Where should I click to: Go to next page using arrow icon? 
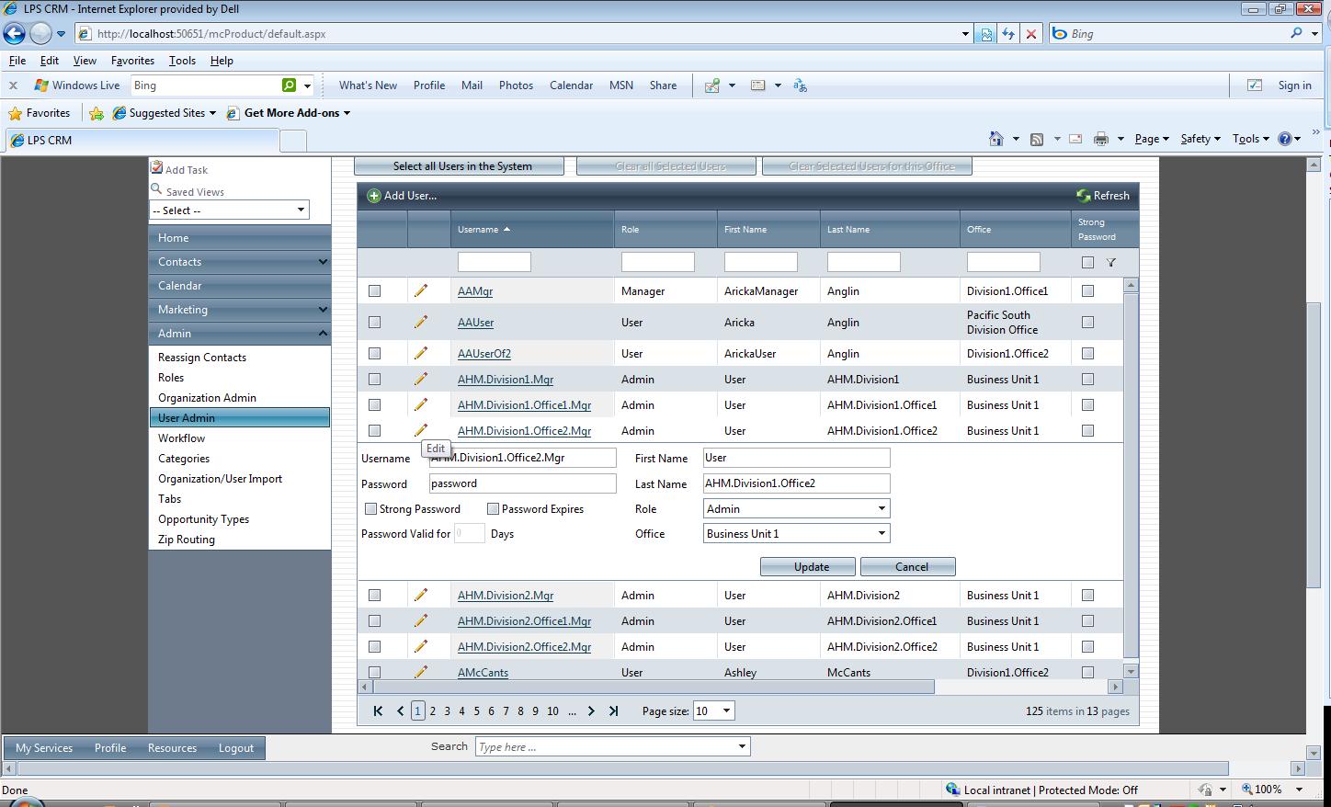coord(591,710)
